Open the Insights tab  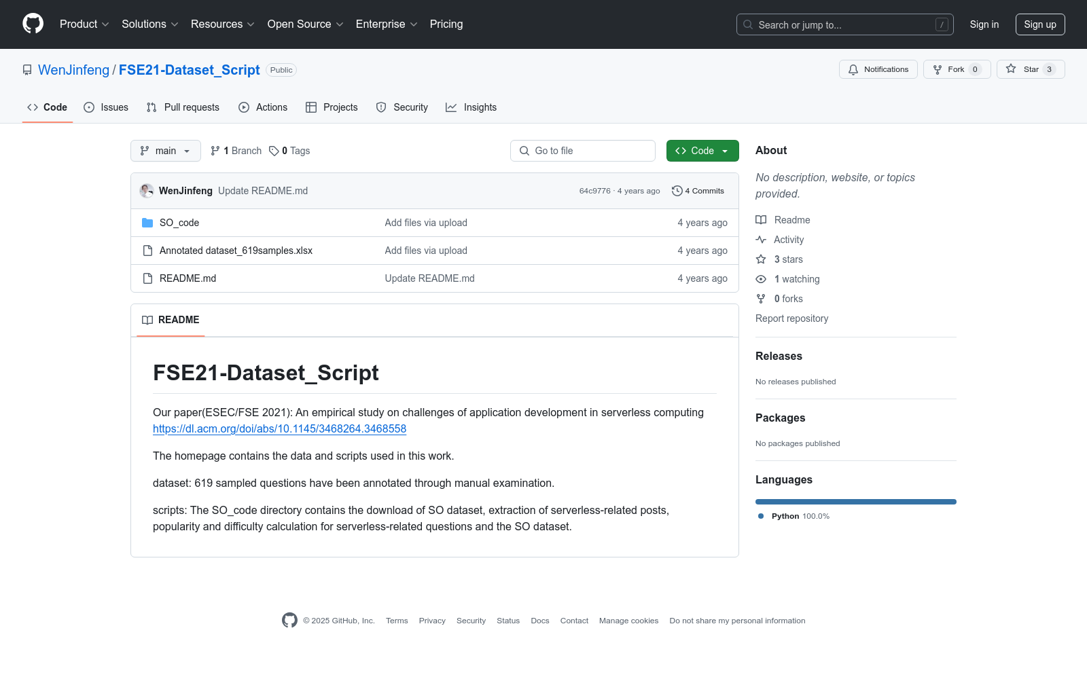[471, 107]
